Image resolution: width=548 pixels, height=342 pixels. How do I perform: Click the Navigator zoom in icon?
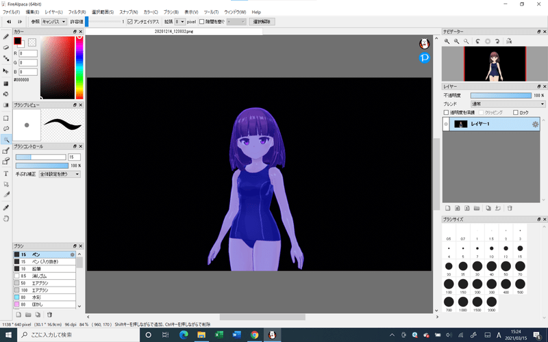(447, 42)
